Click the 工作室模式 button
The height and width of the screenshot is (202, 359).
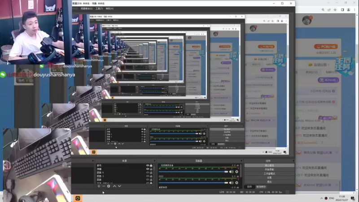click(269, 174)
